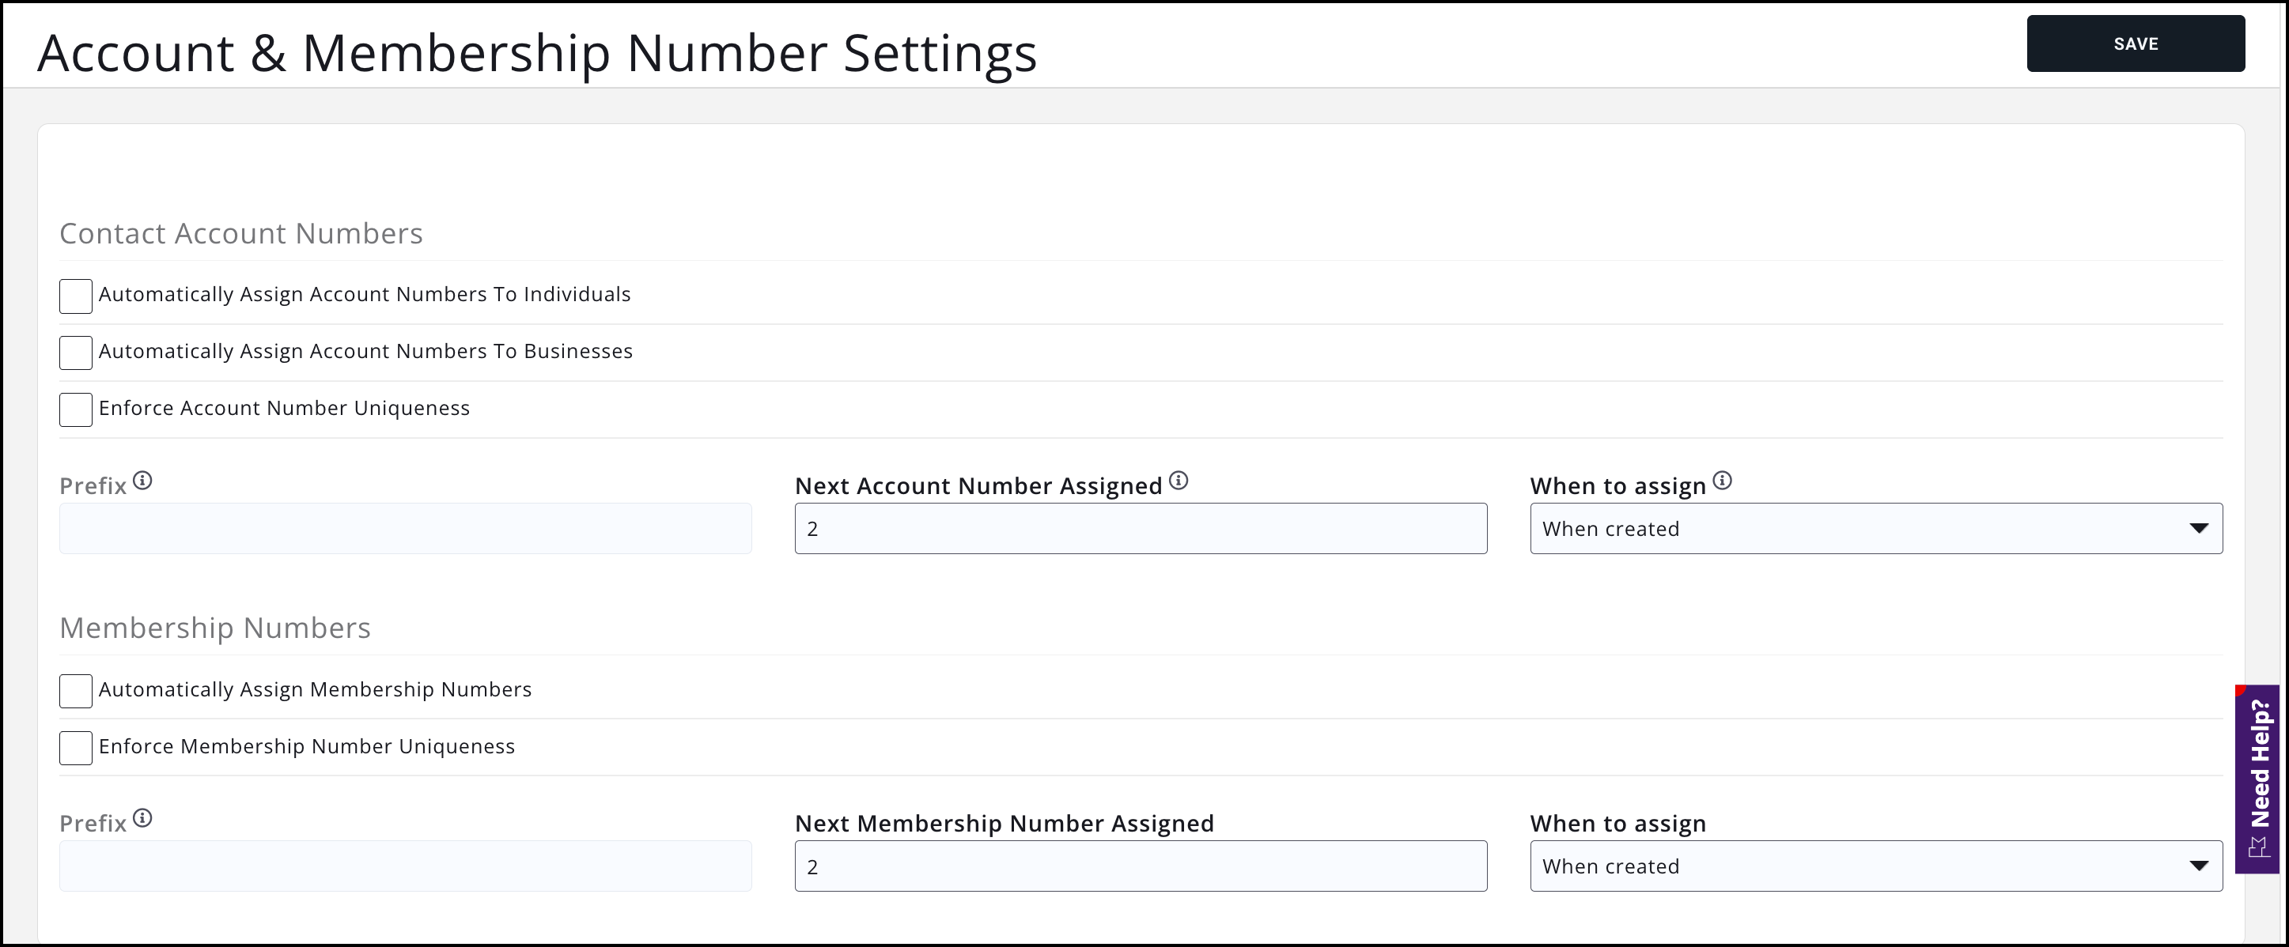Screen dimensions: 2289x947
Task: Click the Next Membership Number Assigned label
Action: [x=1004, y=824]
